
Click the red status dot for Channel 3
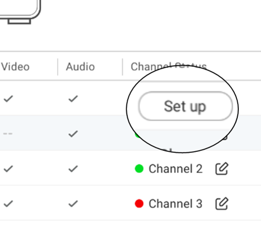[x=139, y=203]
